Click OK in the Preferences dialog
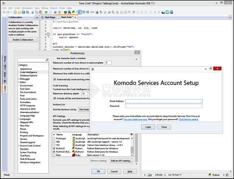The width and height of the screenshot is (234, 179). click(98, 171)
